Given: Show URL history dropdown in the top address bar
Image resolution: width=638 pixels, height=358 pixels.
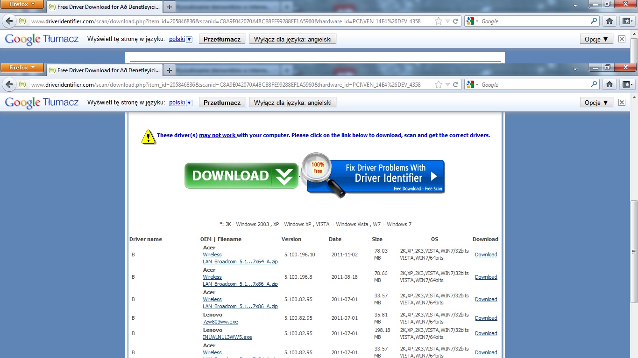Looking at the screenshot, I should coord(447,21).
